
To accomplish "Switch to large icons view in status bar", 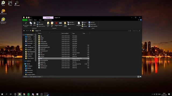I will coord(140,77).
